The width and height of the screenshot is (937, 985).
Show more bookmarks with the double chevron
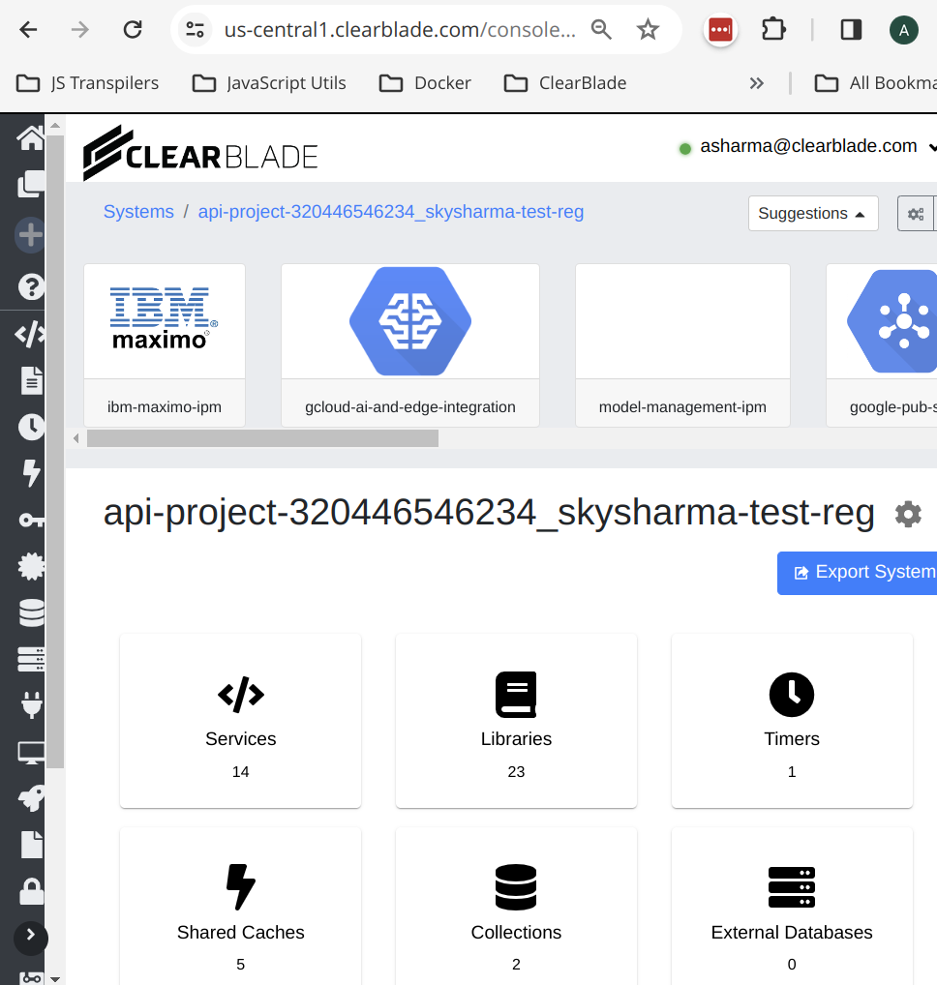757,83
